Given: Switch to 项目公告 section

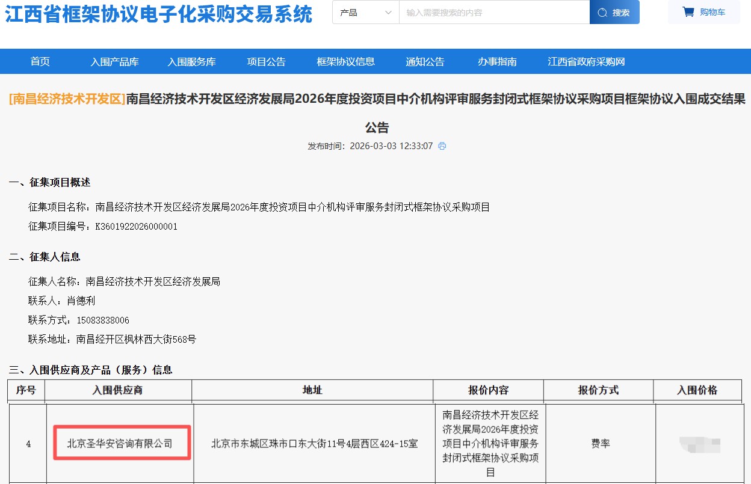Looking at the screenshot, I should point(266,61).
